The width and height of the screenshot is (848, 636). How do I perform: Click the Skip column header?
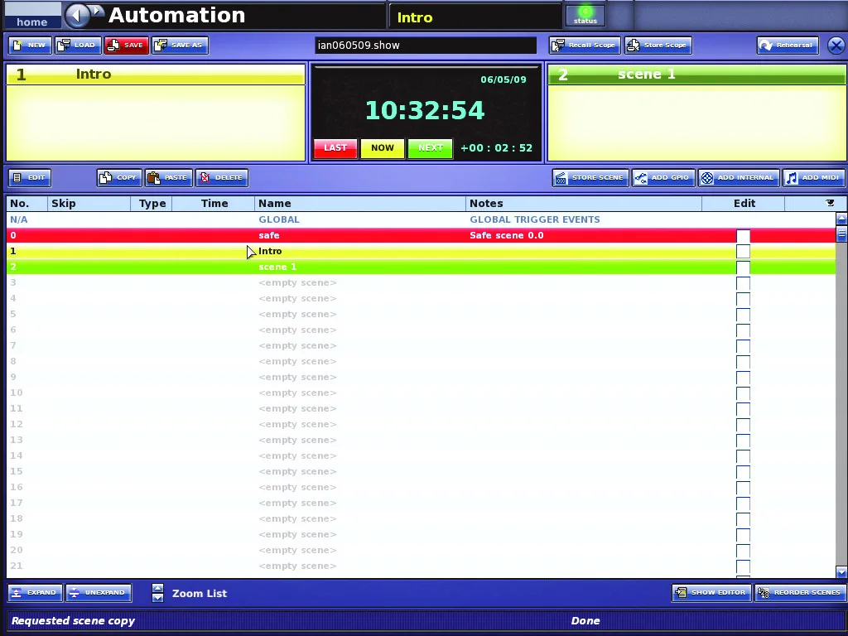pyautogui.click(x=89, y=204)
